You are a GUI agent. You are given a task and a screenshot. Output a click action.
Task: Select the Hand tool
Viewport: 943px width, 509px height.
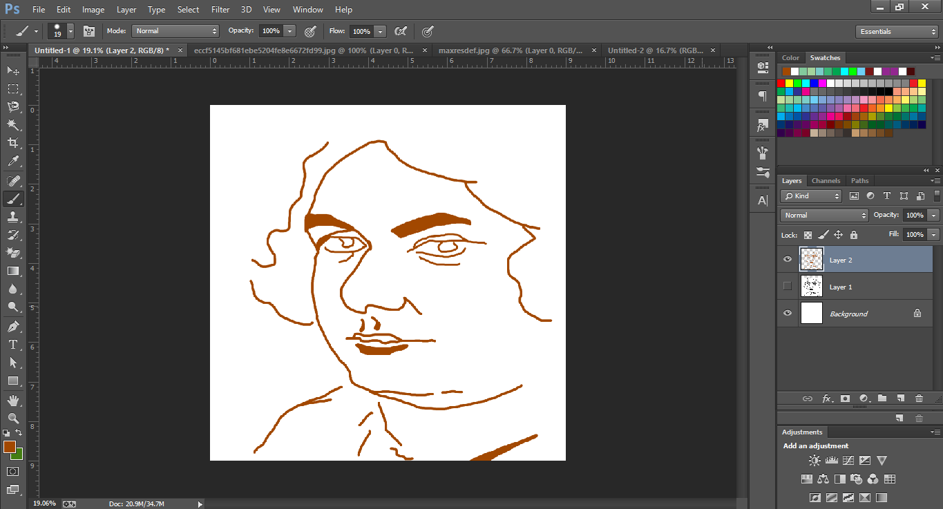(x=13, y=400)
